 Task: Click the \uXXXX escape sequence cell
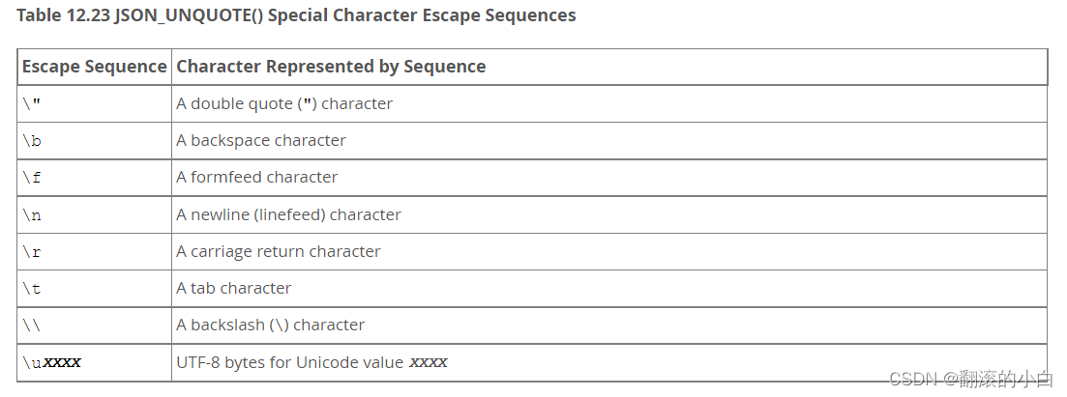coord(95,362)
